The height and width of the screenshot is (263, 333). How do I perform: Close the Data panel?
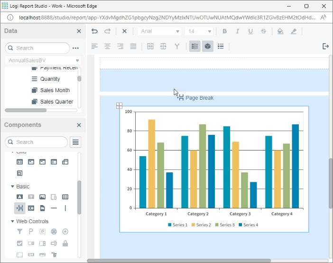79,31
